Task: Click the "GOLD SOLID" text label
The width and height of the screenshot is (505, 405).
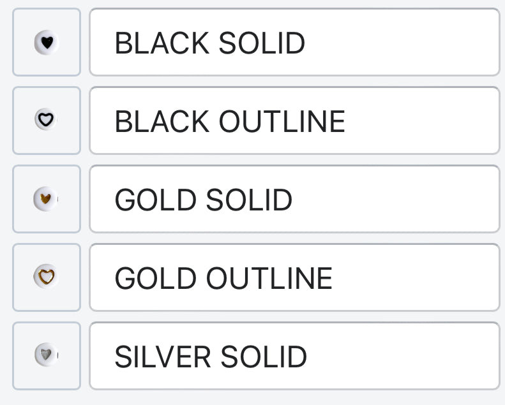Action: [203, 200]
